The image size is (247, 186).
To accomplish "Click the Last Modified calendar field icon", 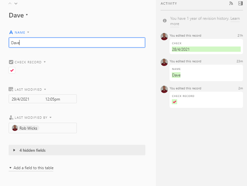I will tap(11, 89).
